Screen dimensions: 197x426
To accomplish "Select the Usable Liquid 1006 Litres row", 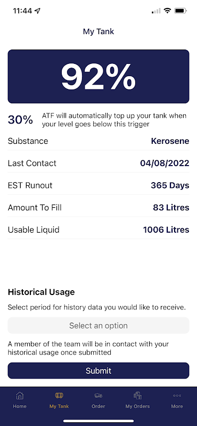I will [x=98, y=230].
